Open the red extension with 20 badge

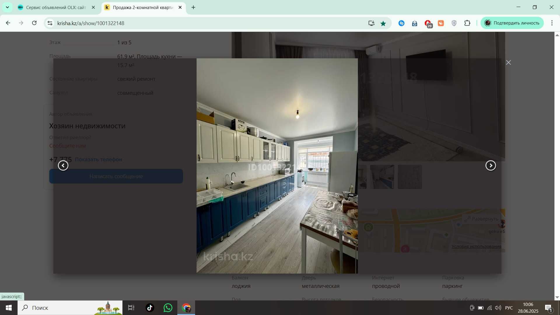[x=428, y=23]
